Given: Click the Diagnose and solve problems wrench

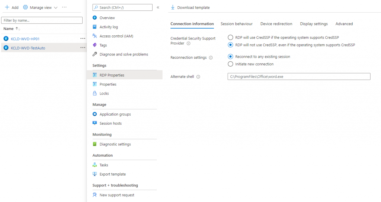Looking at the screenshot, I should 95,54.
